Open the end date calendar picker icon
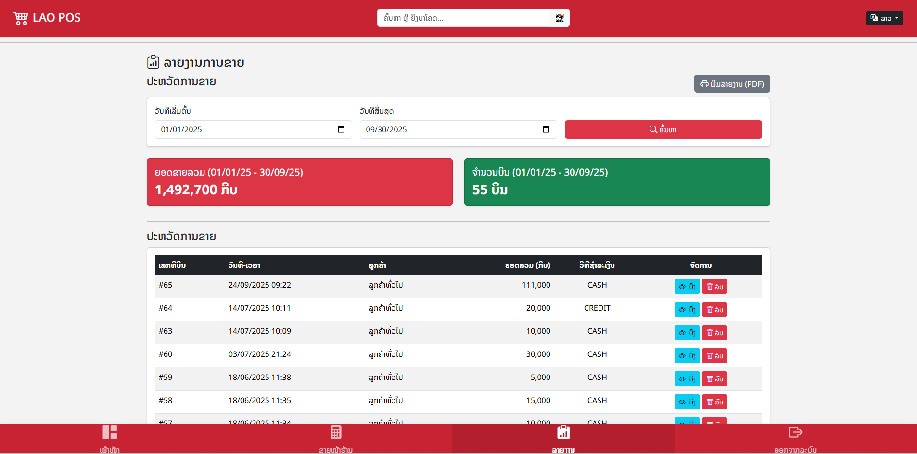This screenshot has width=917, height=454. tap(546, 129)
